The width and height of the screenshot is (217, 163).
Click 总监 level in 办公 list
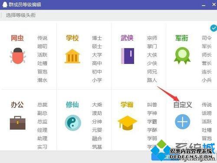click(42, 121)
